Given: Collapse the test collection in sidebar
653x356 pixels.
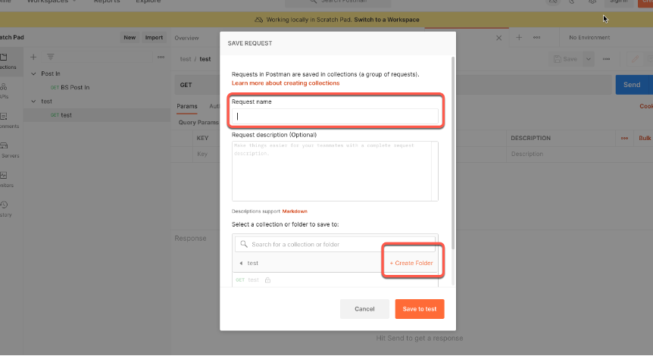Looking at the screenshot, I should click(33, 101).
